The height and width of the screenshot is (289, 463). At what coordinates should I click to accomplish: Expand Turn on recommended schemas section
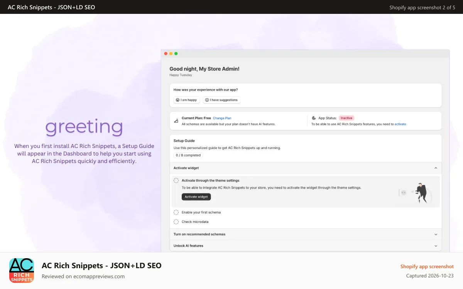[306, 234]
